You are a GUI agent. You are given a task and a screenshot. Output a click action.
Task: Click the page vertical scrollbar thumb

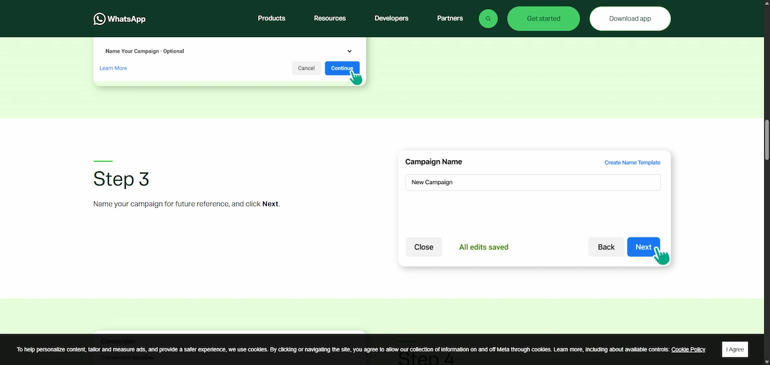(767, 139)
